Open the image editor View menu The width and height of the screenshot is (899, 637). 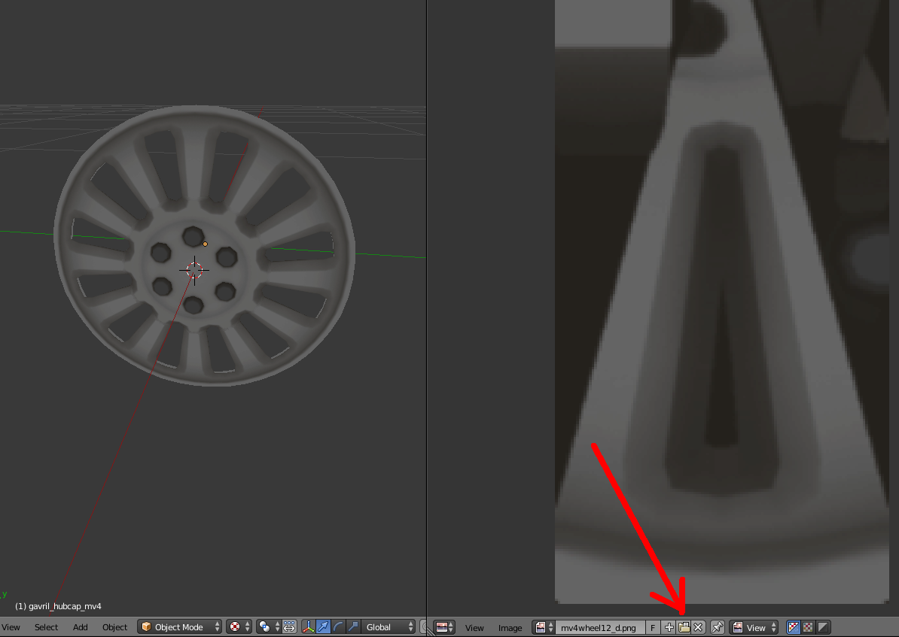pyautogui.click(x=474, y=628)
